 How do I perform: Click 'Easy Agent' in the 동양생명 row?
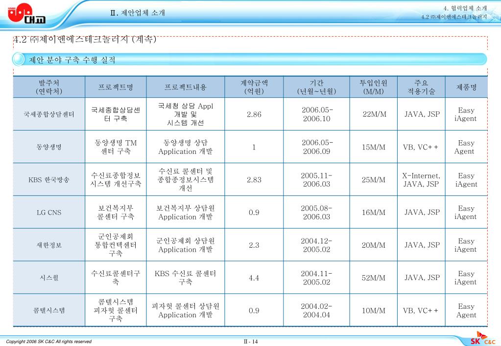coord(466,147)
